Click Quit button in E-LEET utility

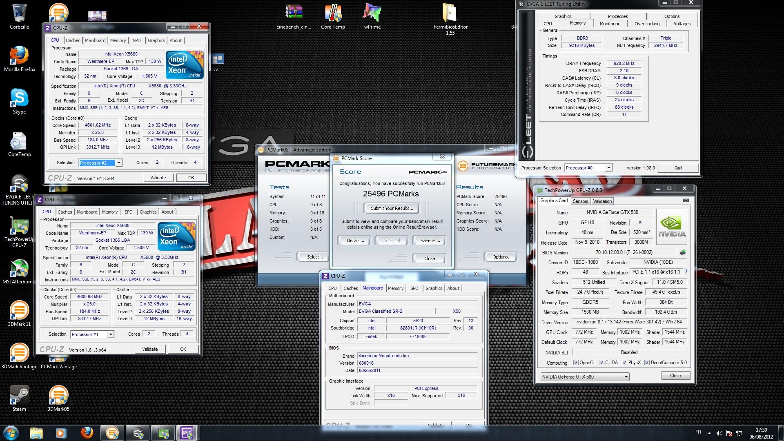coord(678,168)
